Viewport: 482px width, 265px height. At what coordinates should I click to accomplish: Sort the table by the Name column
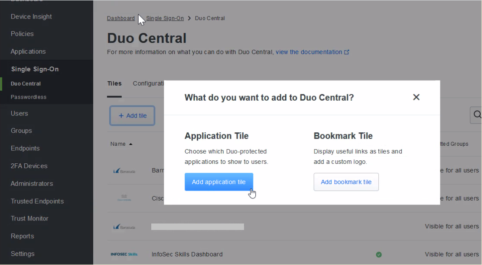point(121,144)
